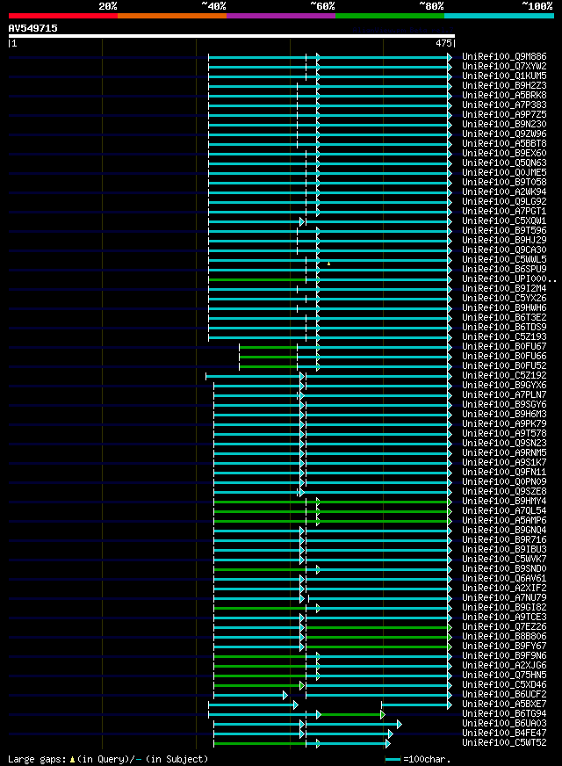Open hit UniRef100_Q9M886
Image resolution: width=562 pixels, height=766 pixels.
pyautogui.click(x=504, y=57)
